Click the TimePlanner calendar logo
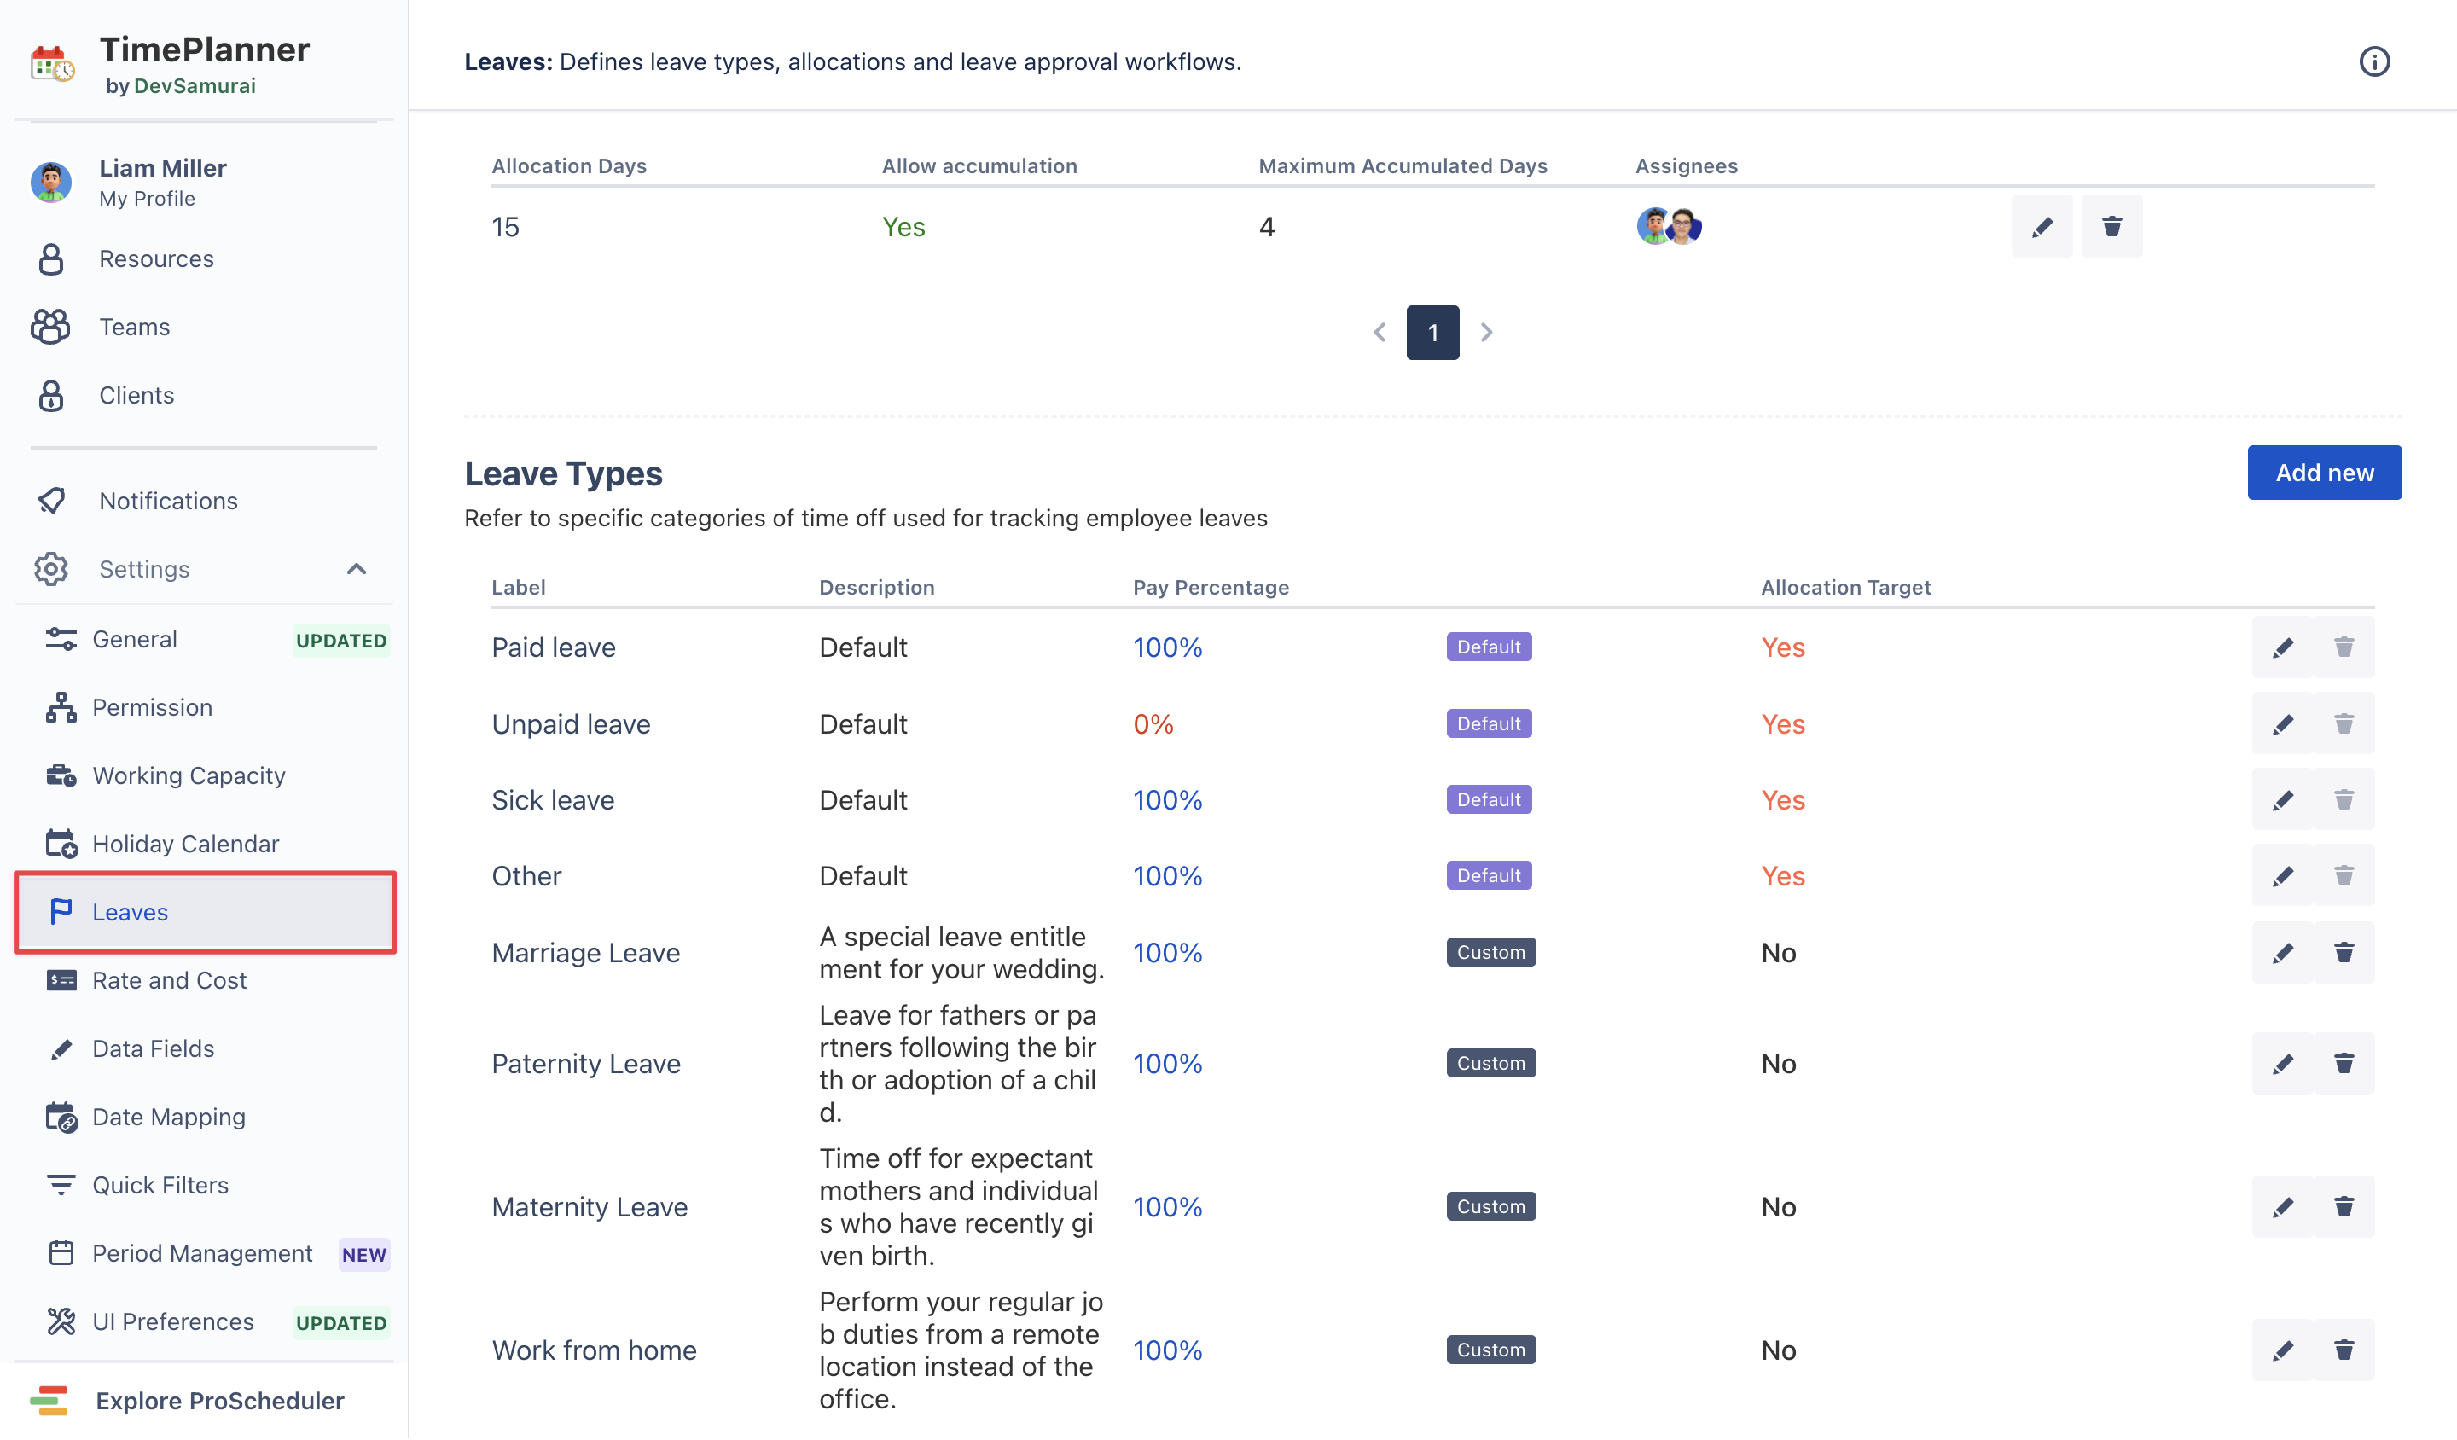Viewport: 2457px width, 1440px height. click(x=52, y=64)
